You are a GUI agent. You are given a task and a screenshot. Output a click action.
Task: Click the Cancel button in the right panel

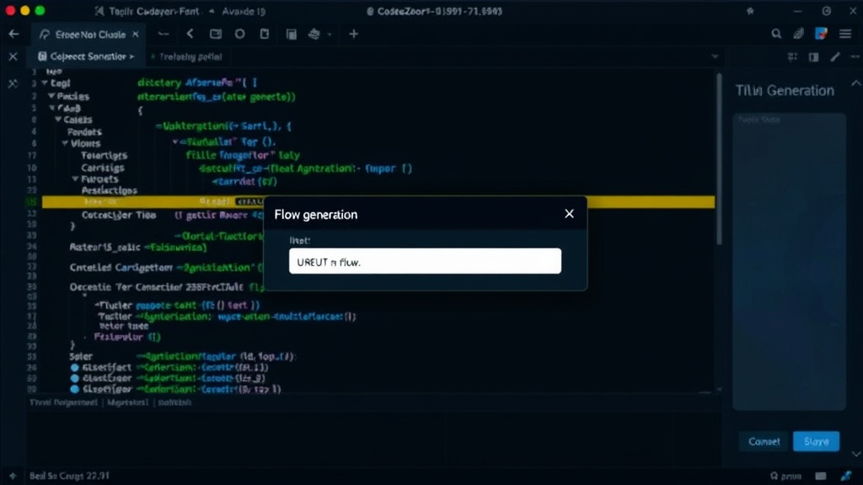point(764,441)
